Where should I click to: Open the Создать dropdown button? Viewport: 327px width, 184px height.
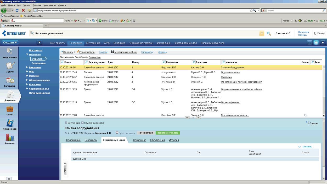(10, 42)
